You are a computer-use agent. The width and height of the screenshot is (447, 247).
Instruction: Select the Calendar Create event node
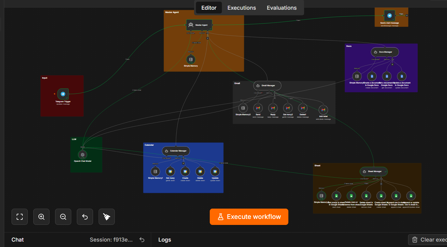[185, 171]
